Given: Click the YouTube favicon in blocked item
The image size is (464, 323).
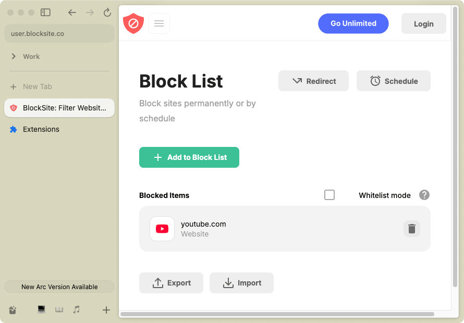Looking at the screenshot, I should (x=162, y=229).
